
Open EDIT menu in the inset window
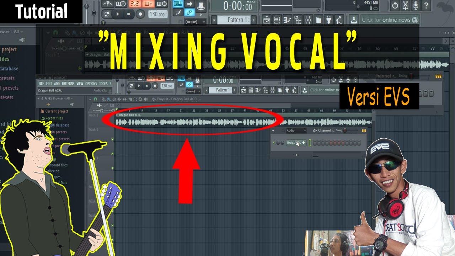coord(49,84)
